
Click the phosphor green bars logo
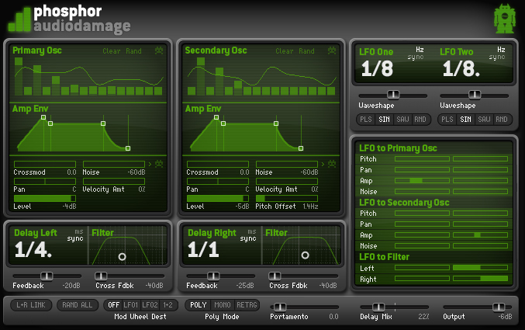[19, 19]
